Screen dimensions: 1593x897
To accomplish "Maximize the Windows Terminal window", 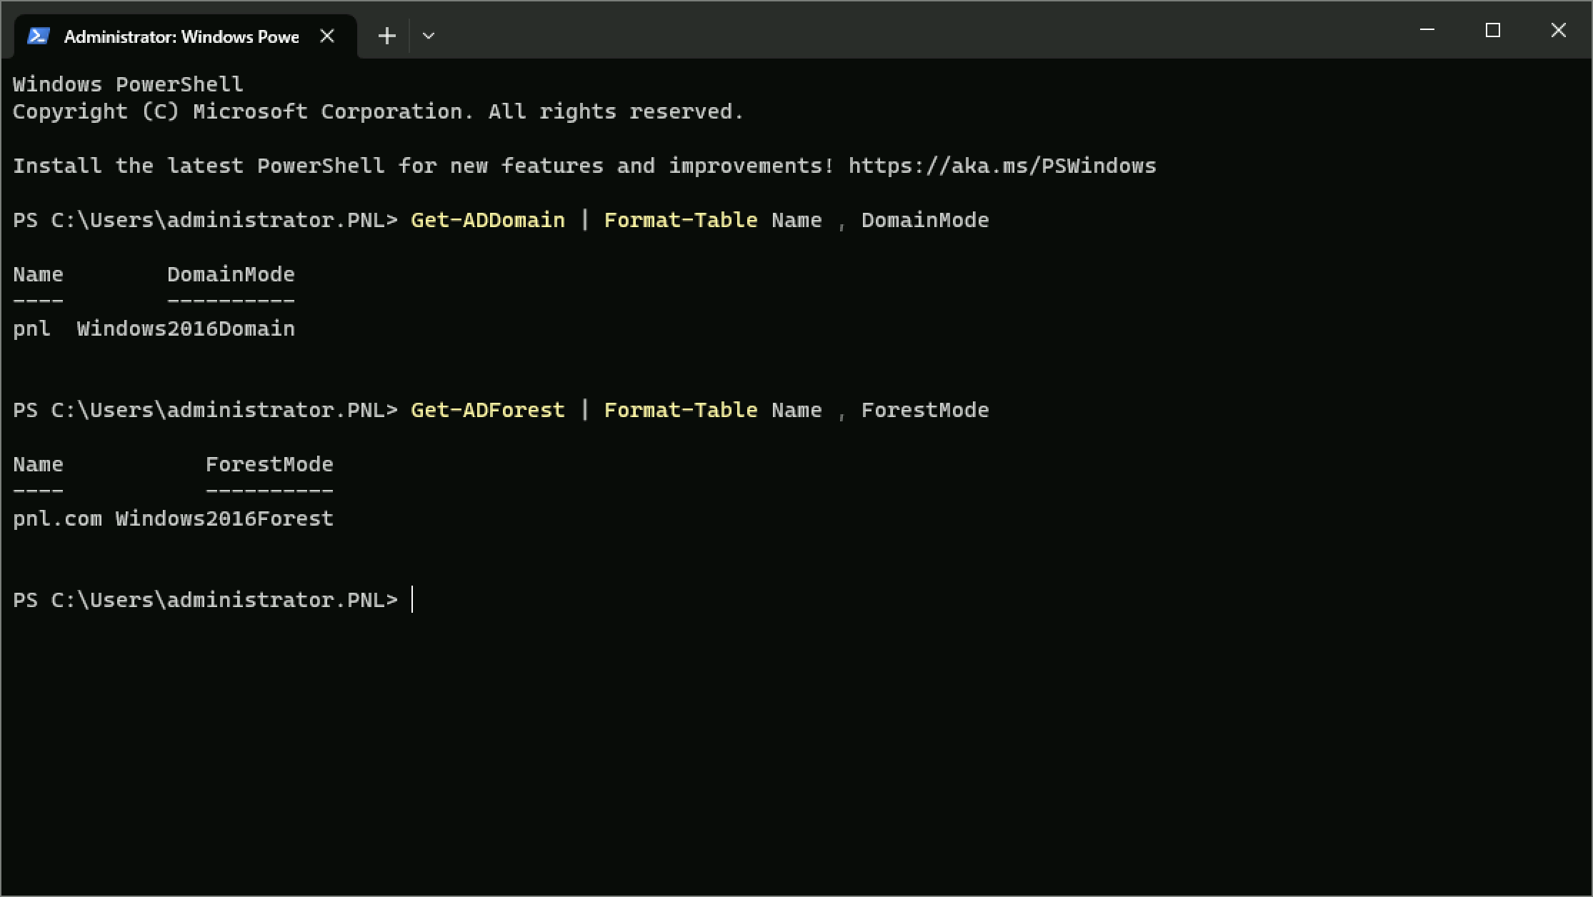I will tap(1492, 30).
